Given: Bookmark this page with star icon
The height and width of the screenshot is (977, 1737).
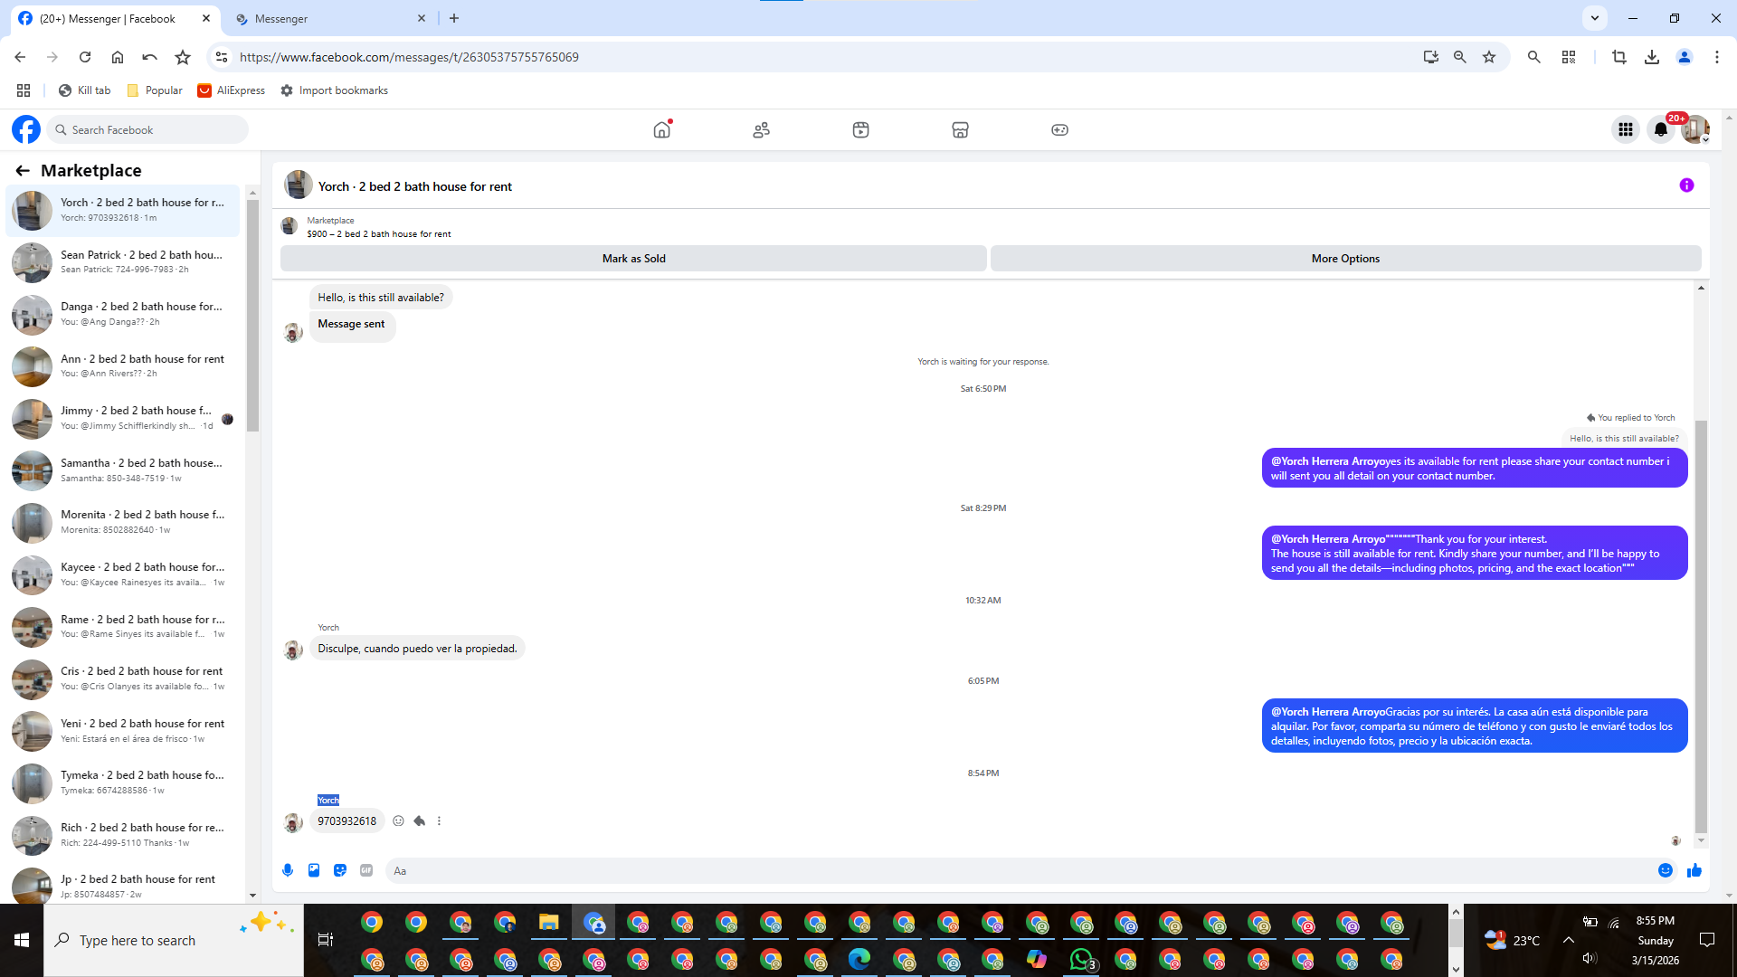Looking at the screenshot, I should click(1489, 57).
